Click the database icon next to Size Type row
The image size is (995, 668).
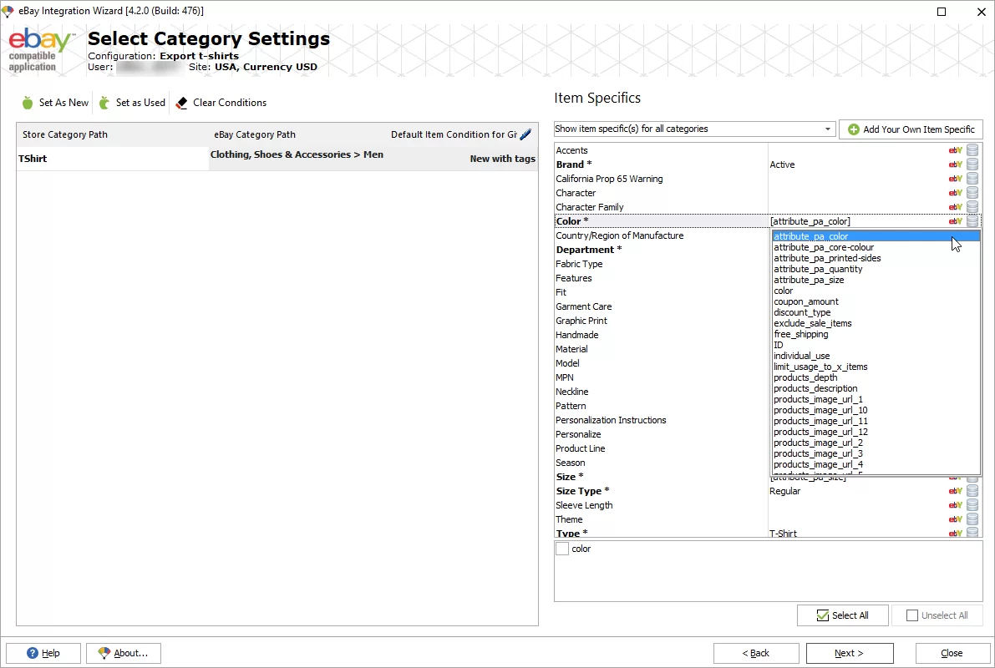coord(972,491)
